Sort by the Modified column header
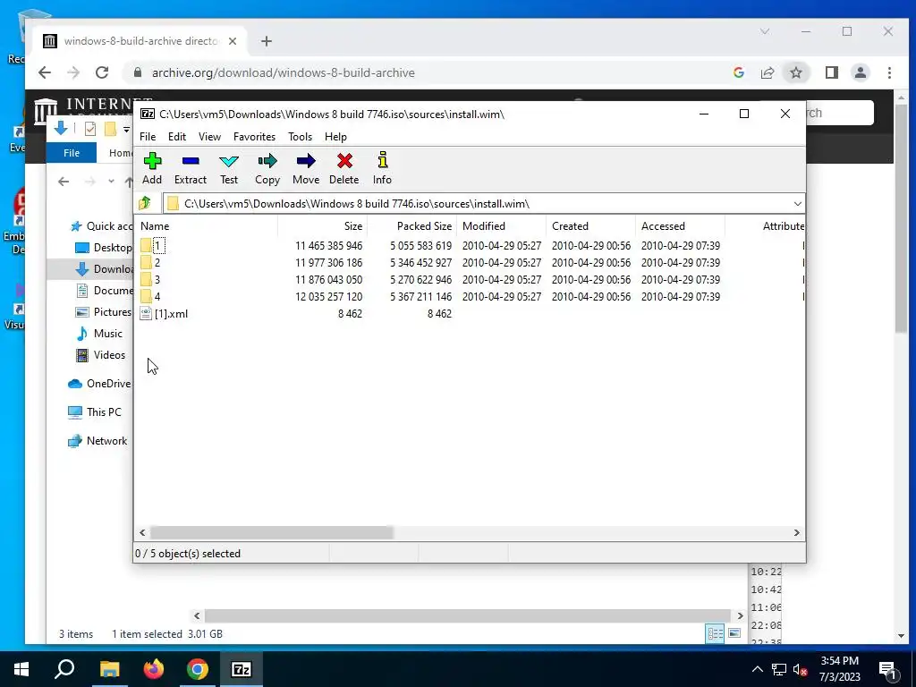The width and height of the screenshot is (916, 687). point(501,226)
